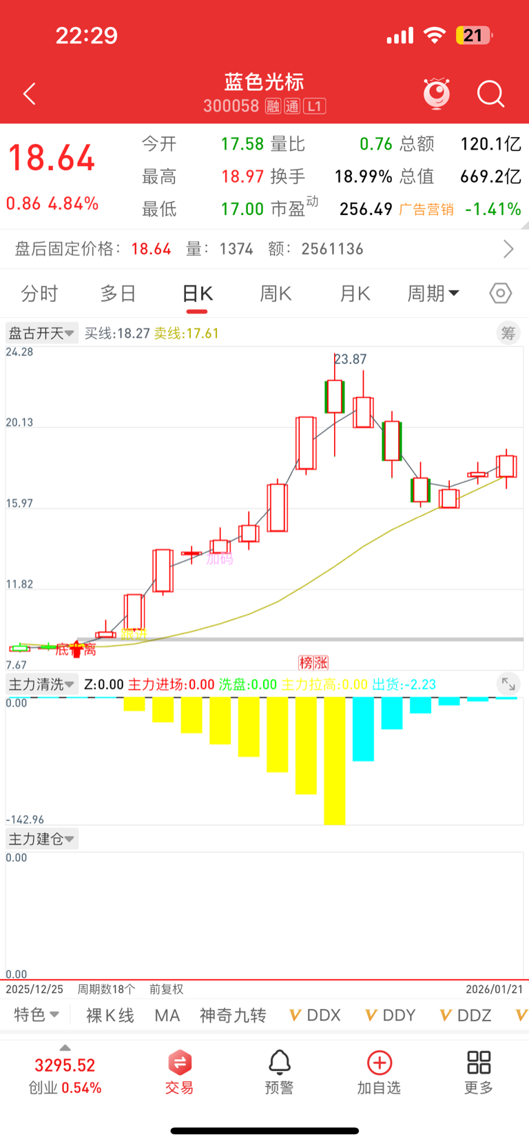Open the mascot assistant icon
Image resolution: width=529 pixels, height=1146 pixels.
(x=437, y=94)
